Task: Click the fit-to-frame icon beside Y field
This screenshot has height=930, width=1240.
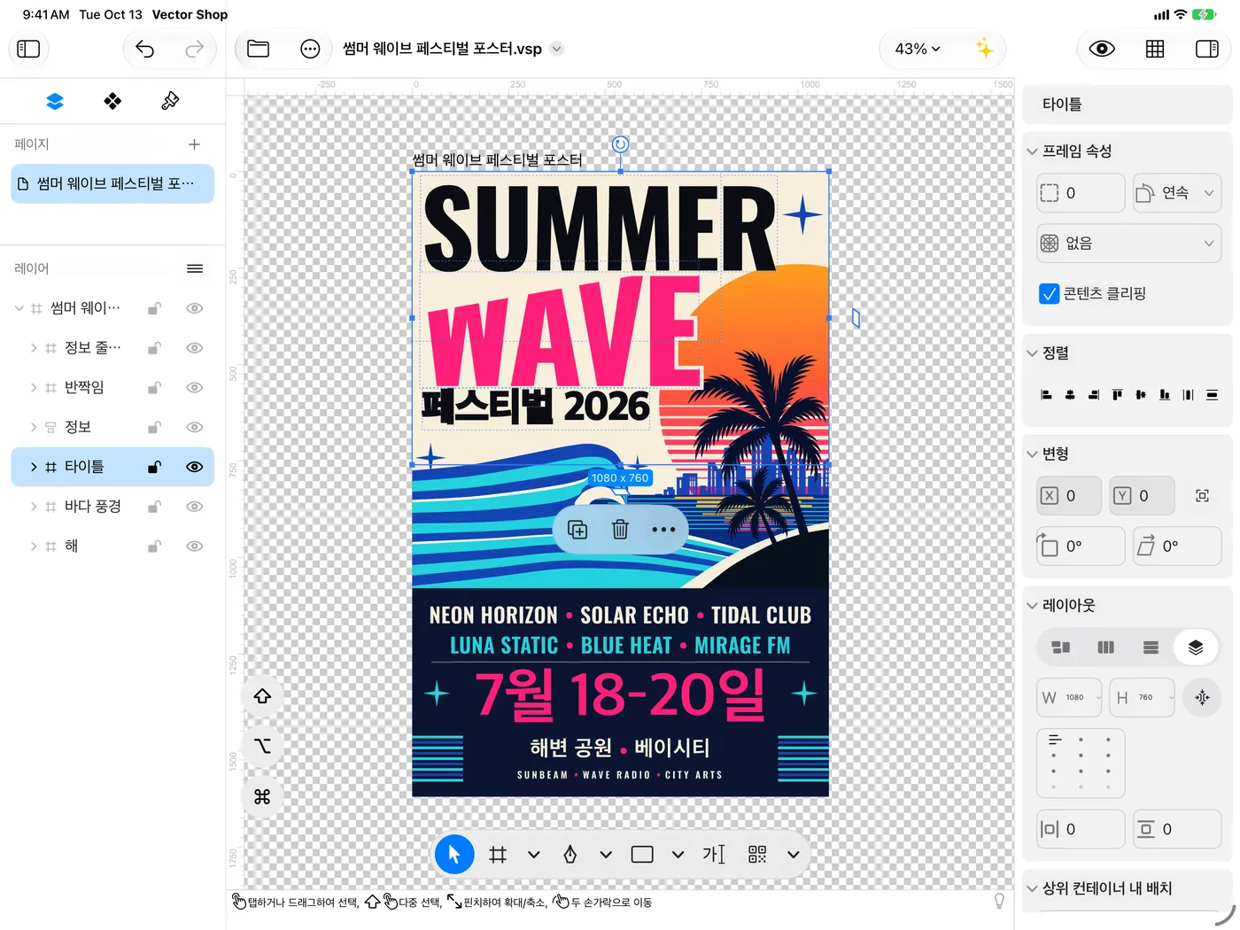Action: coord(1202,496)
